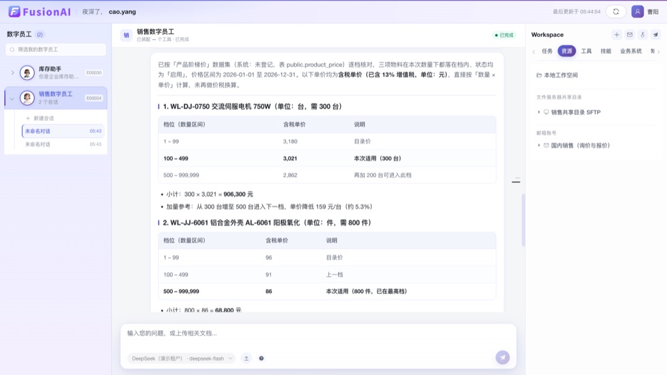
Task: Open the DeepSeek model selector dropdown
Action: [x=181, y=358]
